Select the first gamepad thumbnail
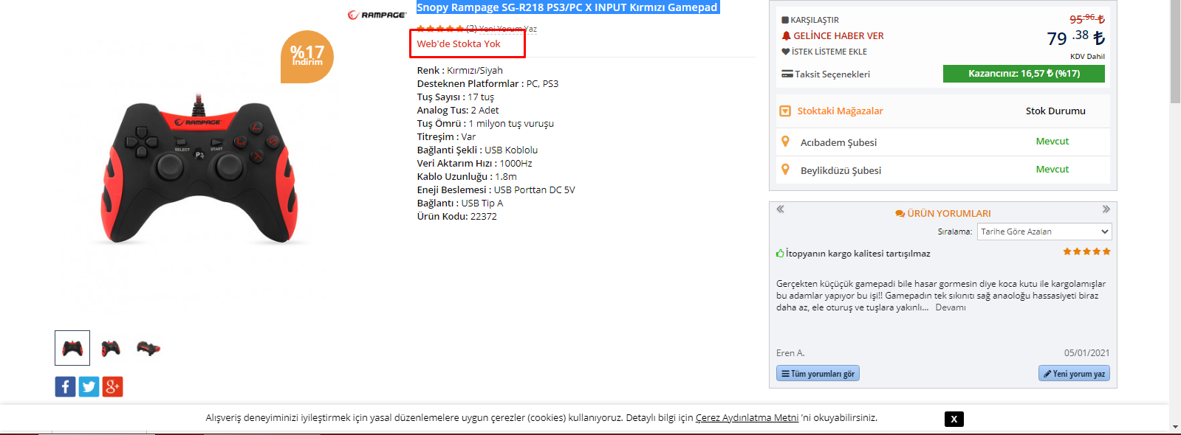 [x=72, y=348]
